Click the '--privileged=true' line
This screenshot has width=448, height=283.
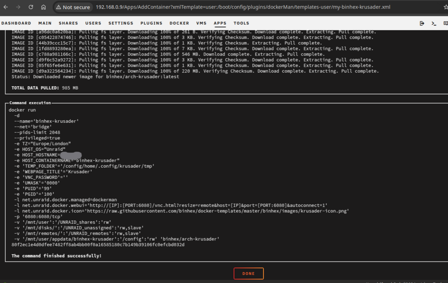tap(37, 138)
